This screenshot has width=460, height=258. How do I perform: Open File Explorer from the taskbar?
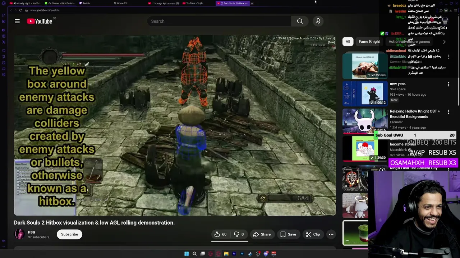pos(226,254)
